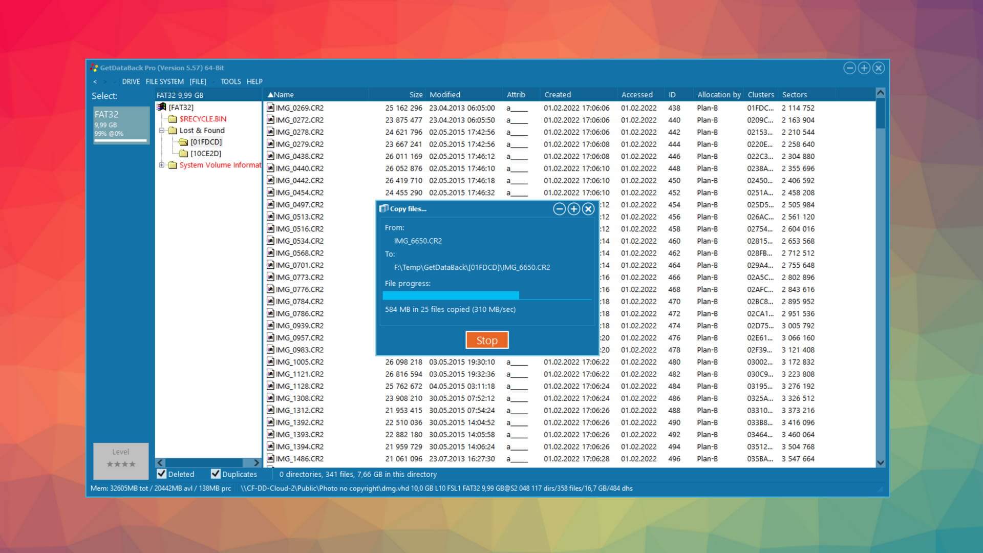Viewport: 983px width, 553px height.
Task: Click the Level stars rating panel
Action: 121,461
